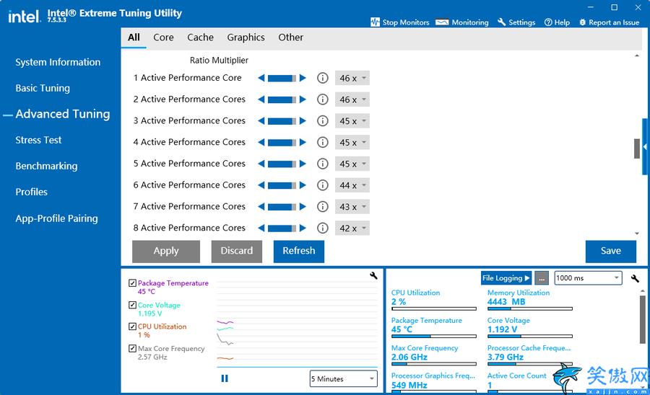Click ratio slider for 1 Active Performance Core
The height and width of the screenshot is (395, 650).
tap(282, 78)
